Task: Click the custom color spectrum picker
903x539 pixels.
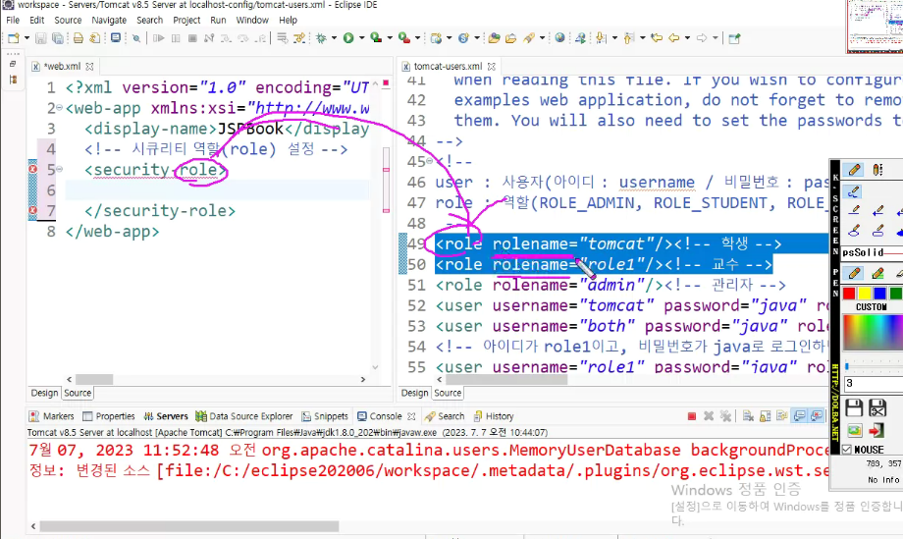Action: (x=872, y=332)
